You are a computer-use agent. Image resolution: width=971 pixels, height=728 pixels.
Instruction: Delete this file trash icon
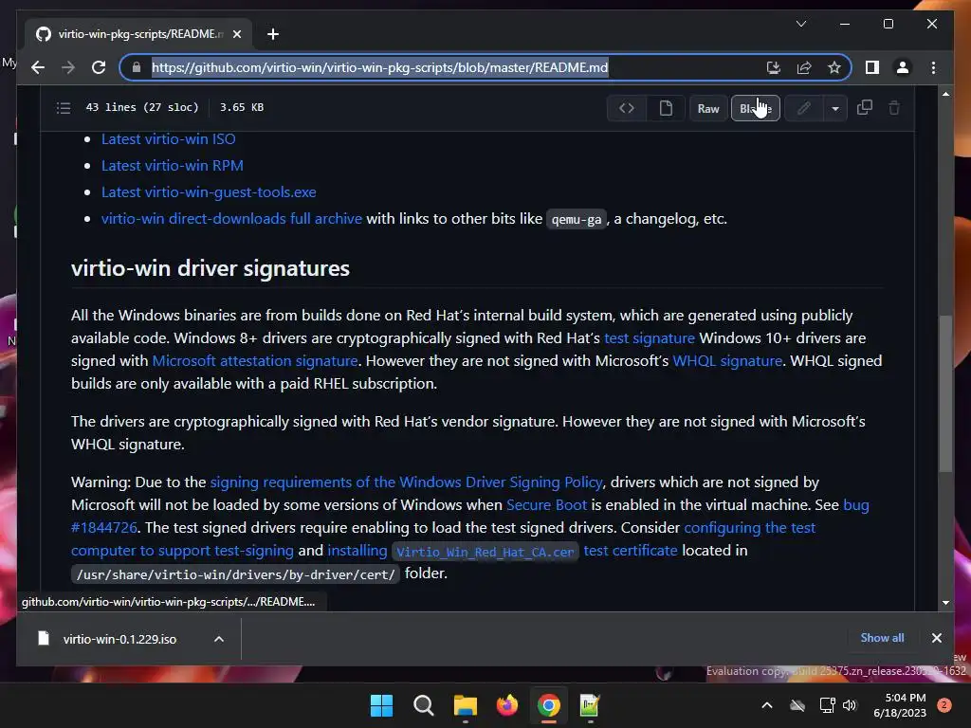click(x=894, y=108)
